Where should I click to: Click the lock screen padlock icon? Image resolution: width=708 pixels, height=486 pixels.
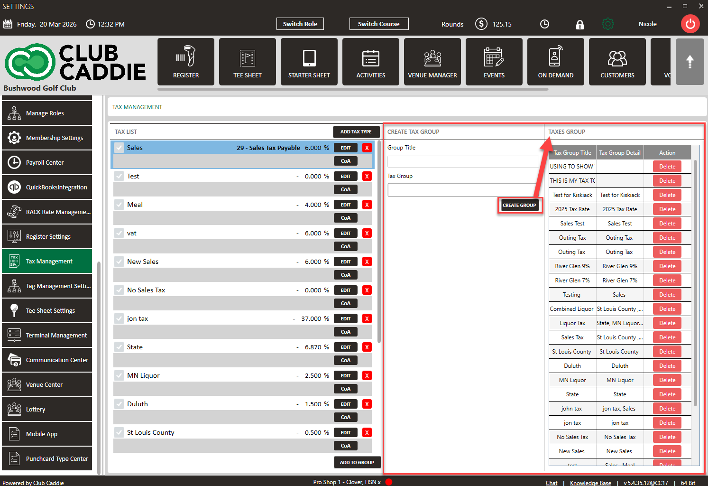(579, 25)
